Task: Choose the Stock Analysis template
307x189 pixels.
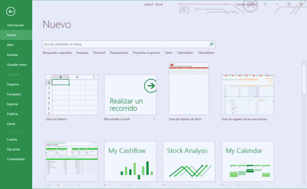Action: (x=189, y=161)
